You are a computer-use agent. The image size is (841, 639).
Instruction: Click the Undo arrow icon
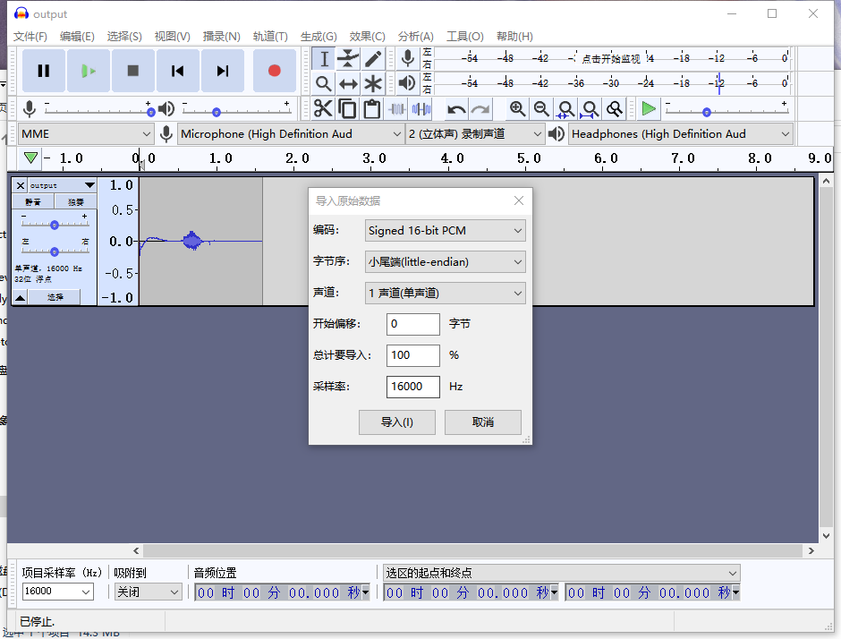coord(456,109)
